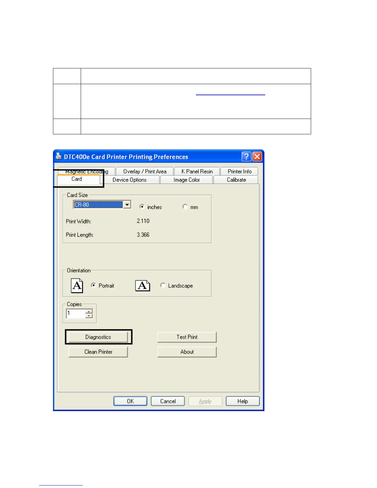The image size is (377, 488).
Task: Open the About dialog
Action: [187, 352]
